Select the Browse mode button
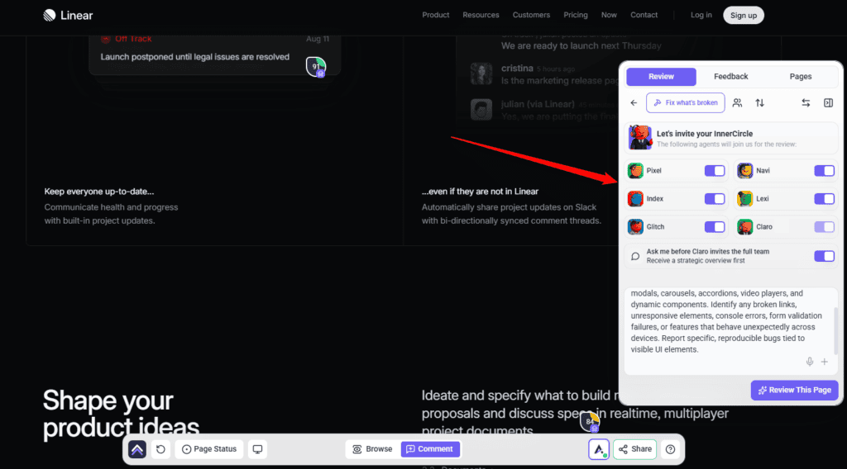Image resolution: width=847 pixels, height=469 pixels. click(373, 449)
